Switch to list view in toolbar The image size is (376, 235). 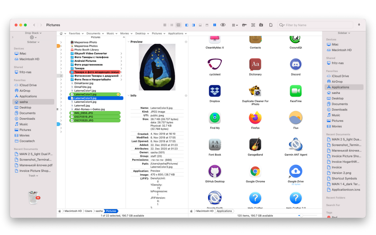pyautogui.click(x=172, y=25)
